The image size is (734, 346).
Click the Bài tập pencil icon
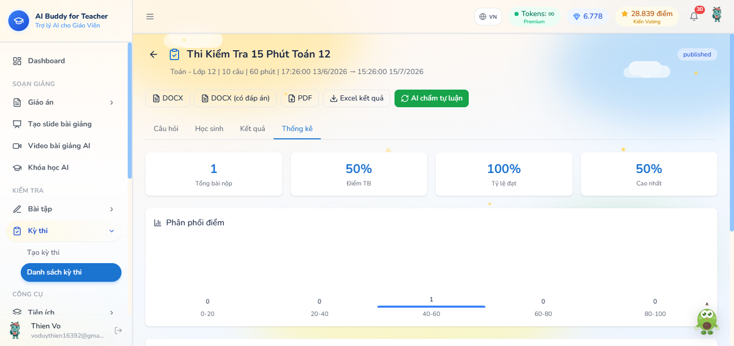pos(17,209)
